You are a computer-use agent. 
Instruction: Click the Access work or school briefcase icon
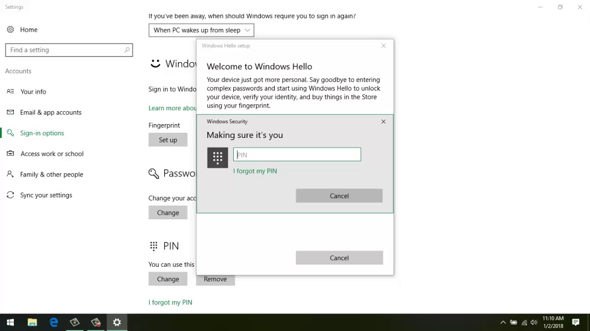click(x=10, y=154)
